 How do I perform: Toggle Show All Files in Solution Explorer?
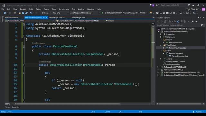pyautogui.click(x=185, y=22)
